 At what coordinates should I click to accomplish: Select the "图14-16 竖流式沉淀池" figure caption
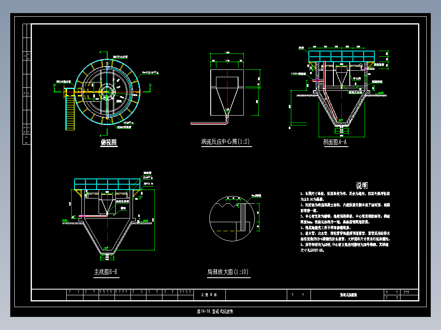click(x=215, y=312)
